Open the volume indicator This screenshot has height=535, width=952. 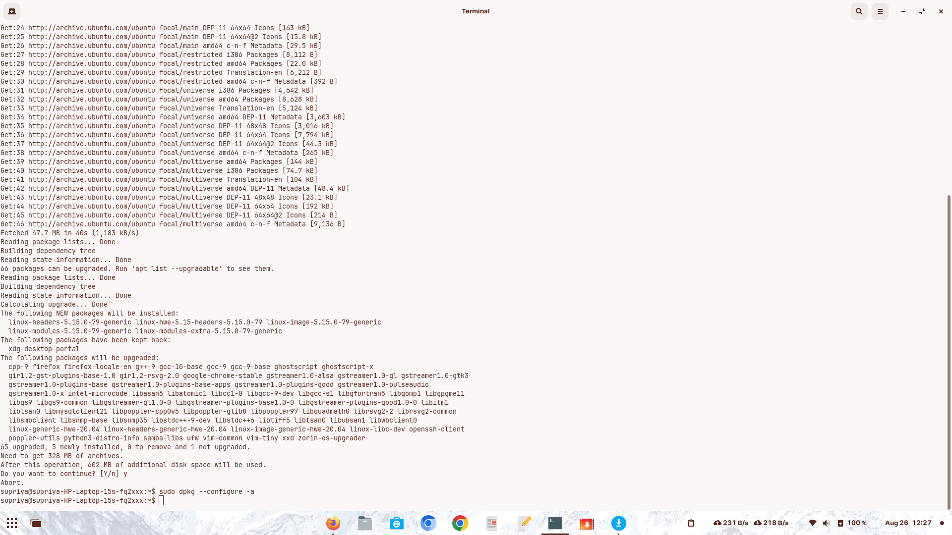coord(826,523)
